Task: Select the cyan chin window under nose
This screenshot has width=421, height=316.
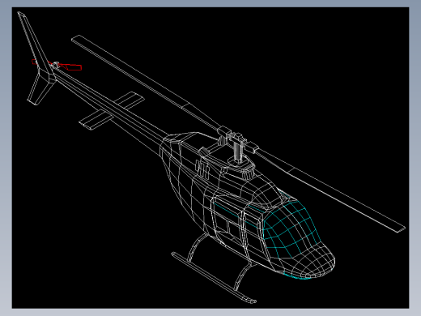Action: coord(296,276)
